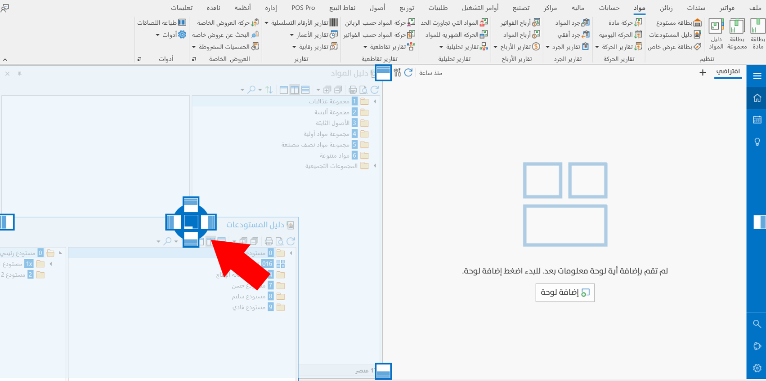
Task: Open دليل المواد ribbon icon
Action: pos(716,33)
